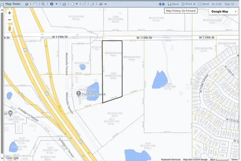Open the identify tool dropdown arrow
This screenshot has height=161, width=241.
pyautogui.click(x=56, y=4)
